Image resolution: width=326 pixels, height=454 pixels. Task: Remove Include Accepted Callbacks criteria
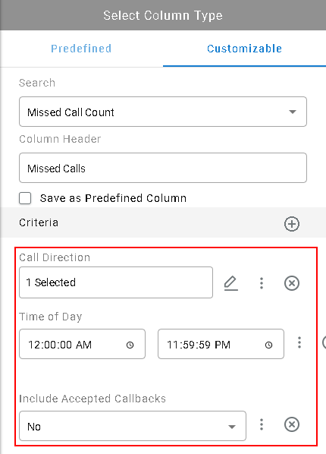point(292,424)
